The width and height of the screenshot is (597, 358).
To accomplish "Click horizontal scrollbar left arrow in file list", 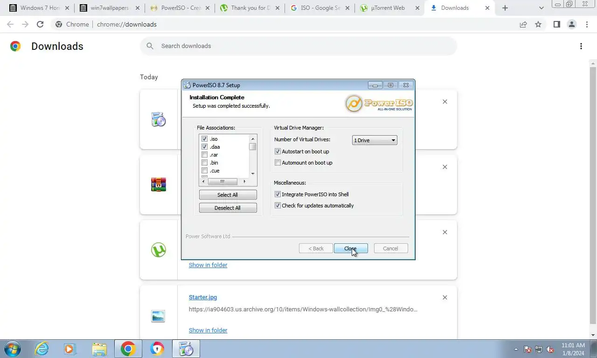I will click(203, 181).
